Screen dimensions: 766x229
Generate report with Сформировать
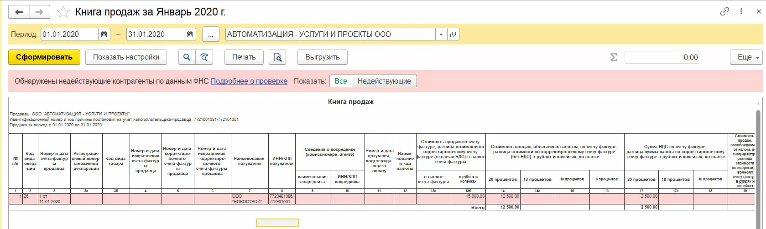click(x=44, y=57)
